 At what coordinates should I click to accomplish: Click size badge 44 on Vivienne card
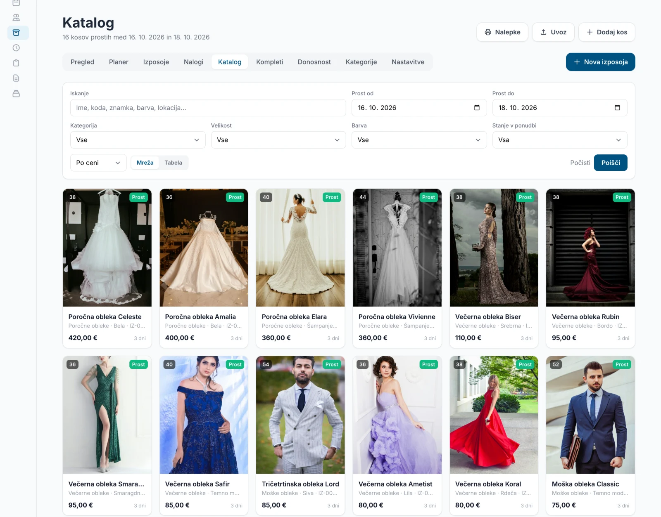pos(363,197)
